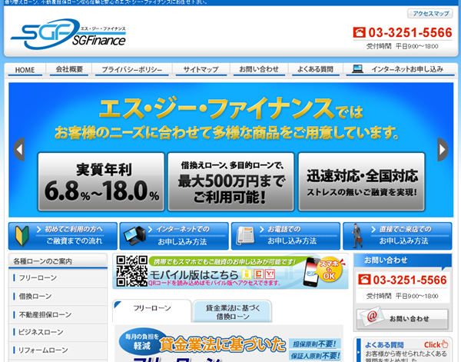Open よくある質問 from the navigation bar

(315, 70)
